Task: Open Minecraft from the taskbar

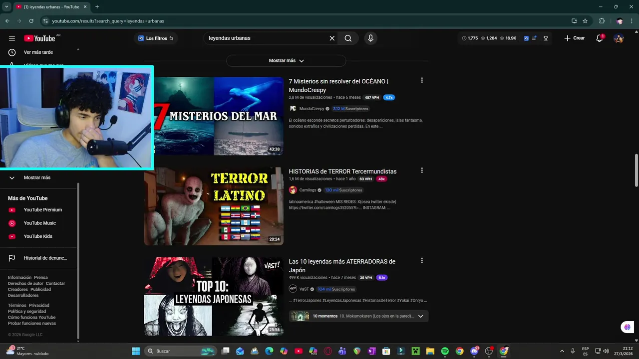Action: (x=415, y=351)
